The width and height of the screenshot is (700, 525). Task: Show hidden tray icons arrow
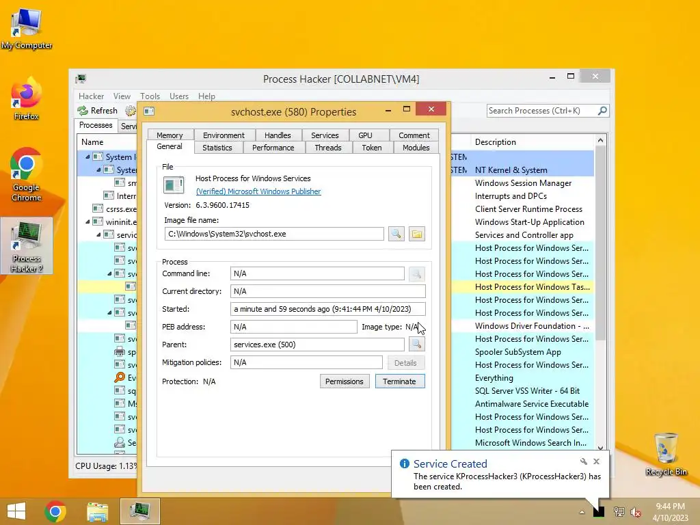coord(582,512)
